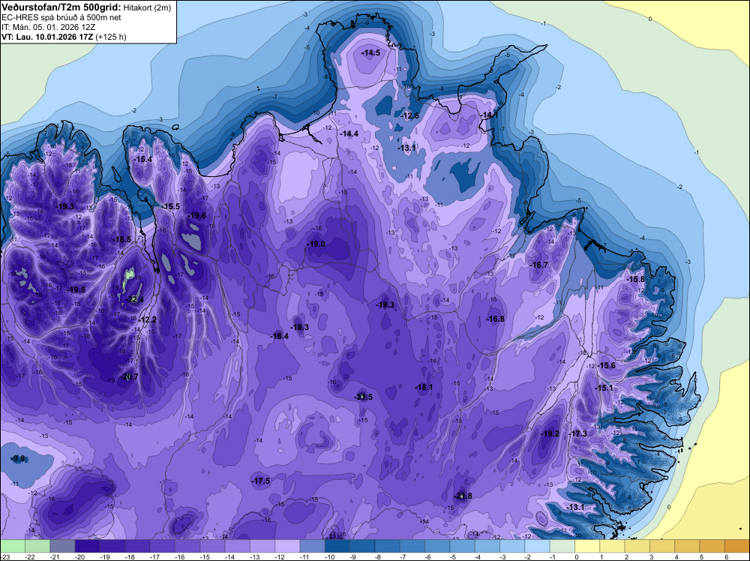Click the -18.5 temperature label

[x=121, y=239]
